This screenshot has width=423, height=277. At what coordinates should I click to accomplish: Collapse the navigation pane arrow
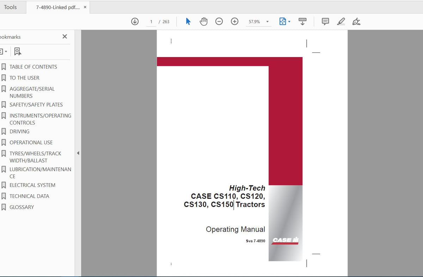point(78,153)
